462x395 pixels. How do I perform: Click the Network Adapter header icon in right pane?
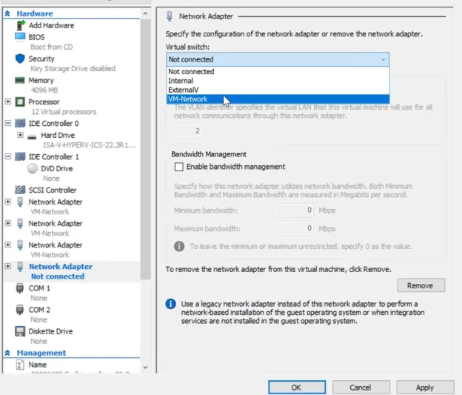coord(170,16)
